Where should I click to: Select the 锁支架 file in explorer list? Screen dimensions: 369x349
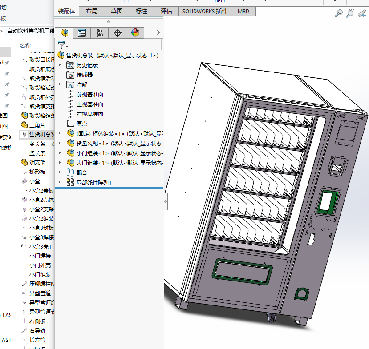tap(37, 162)
